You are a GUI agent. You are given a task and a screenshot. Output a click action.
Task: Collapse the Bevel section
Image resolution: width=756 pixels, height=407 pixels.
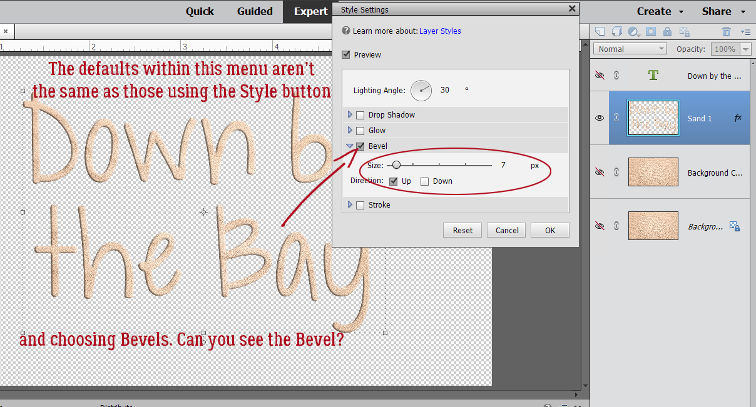[350, 146]
